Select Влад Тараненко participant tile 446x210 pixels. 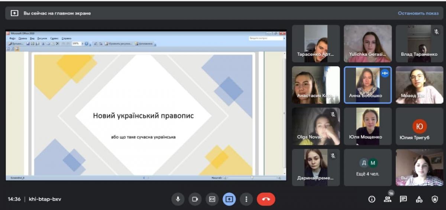420,43
